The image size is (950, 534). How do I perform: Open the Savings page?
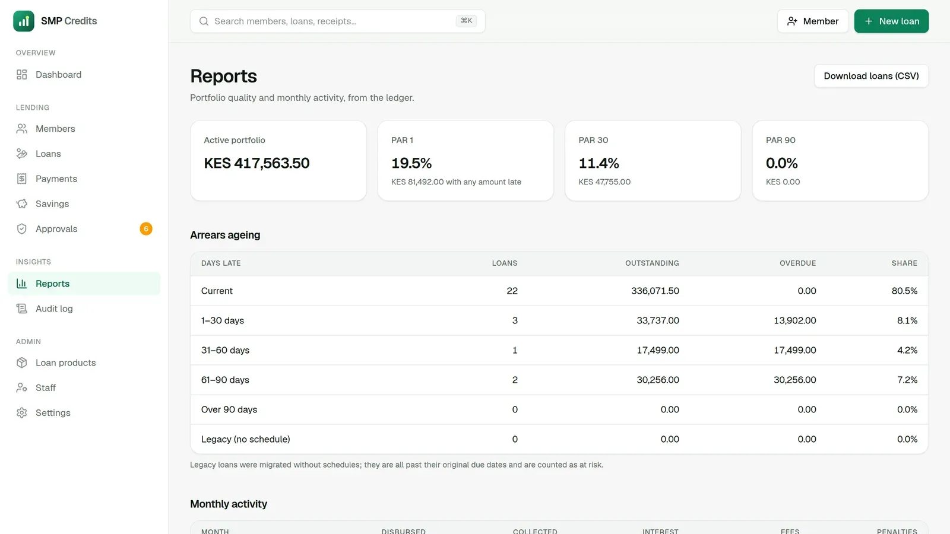tap(84, 204)
